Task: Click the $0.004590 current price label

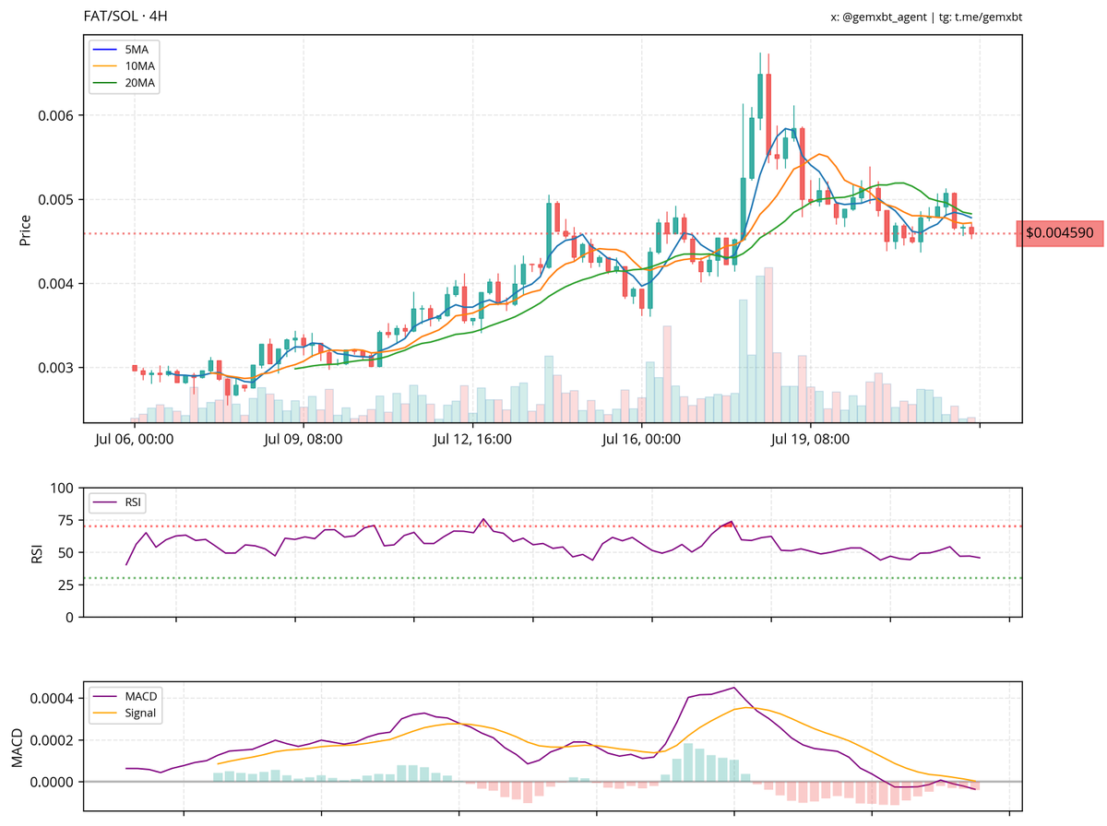Action: click(1059, 233)
